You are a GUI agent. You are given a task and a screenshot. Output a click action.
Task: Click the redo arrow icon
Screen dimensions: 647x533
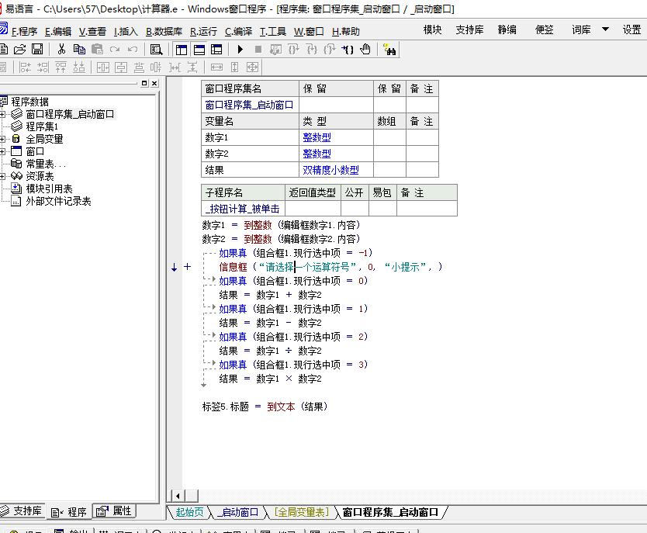[115, 50]
